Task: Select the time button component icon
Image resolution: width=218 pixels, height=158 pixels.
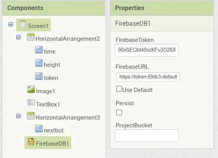Action: pyautogui.click(x=39, y=50)
